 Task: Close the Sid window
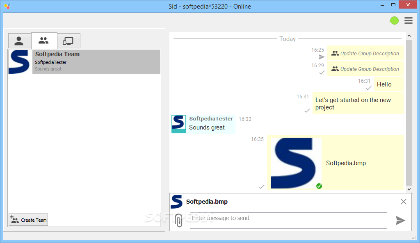click(408, 5)
